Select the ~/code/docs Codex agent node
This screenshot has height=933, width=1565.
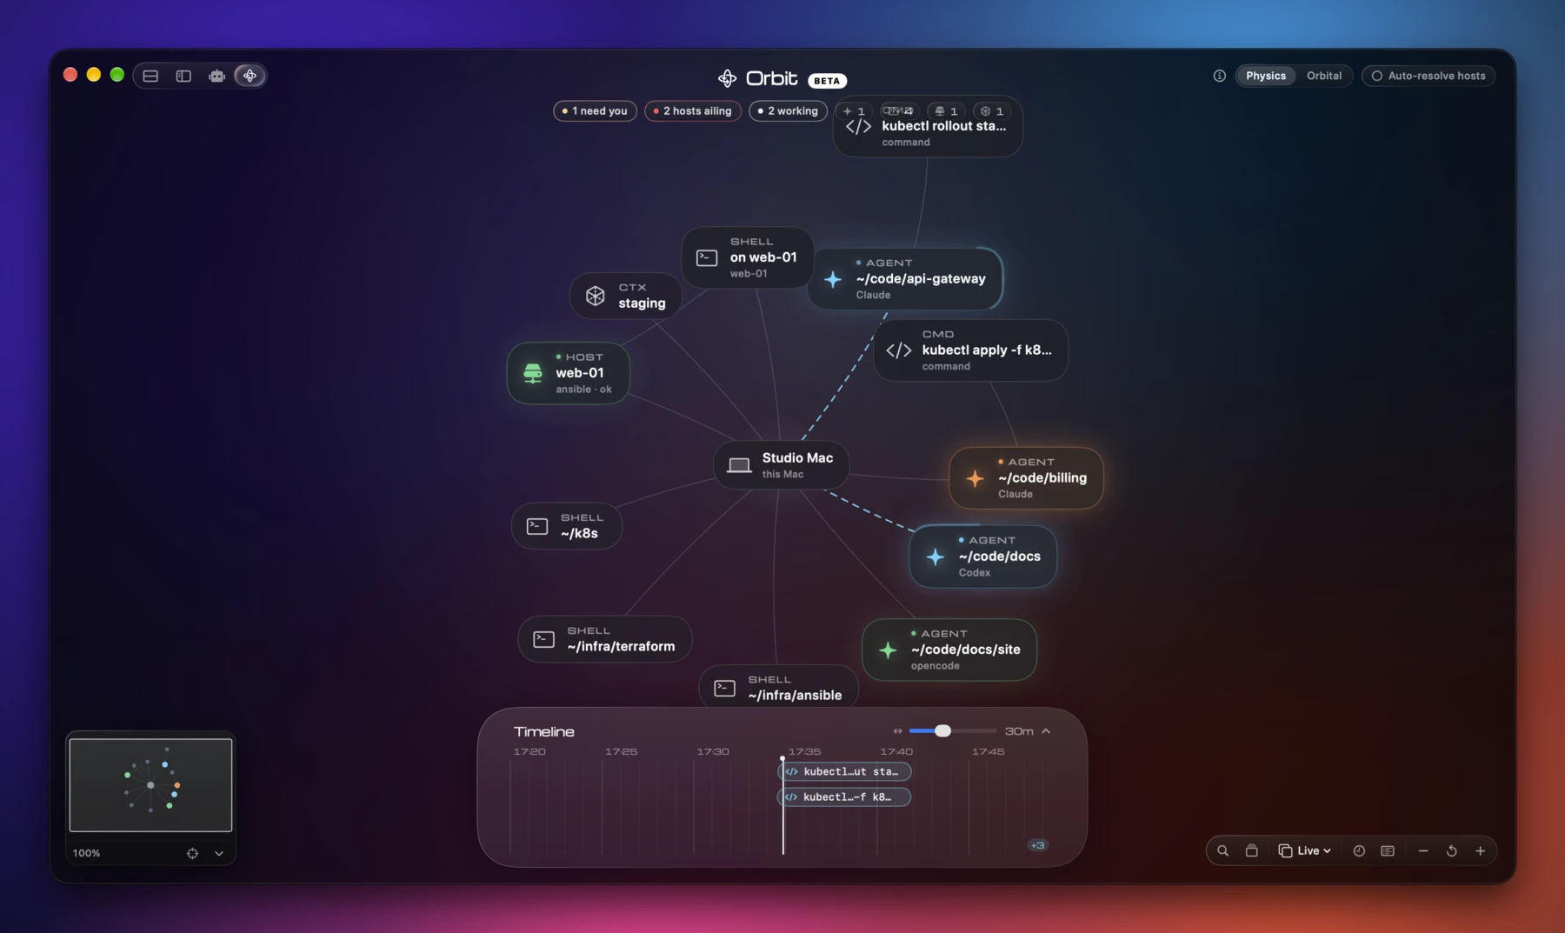(x=983, y=556)
